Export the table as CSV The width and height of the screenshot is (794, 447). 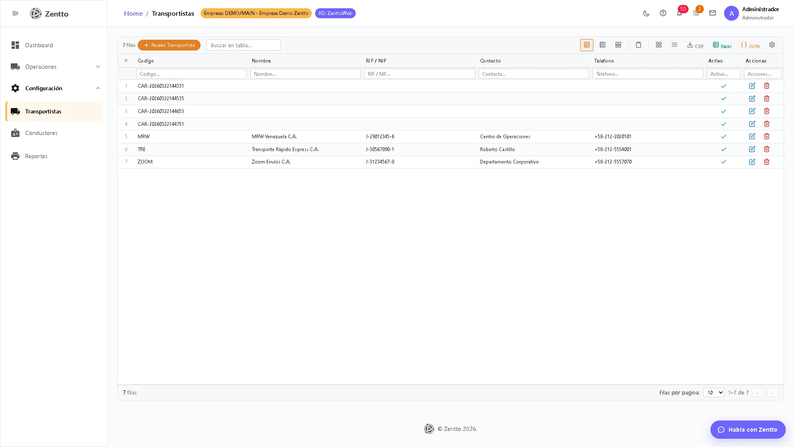coord(695,45)
